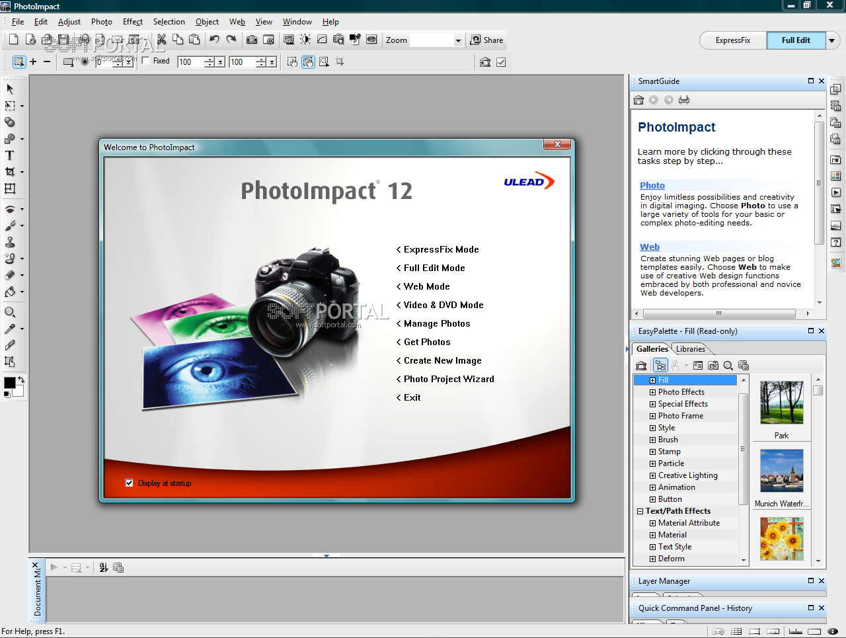Choose the Paintbrush tool

(10, 225)
